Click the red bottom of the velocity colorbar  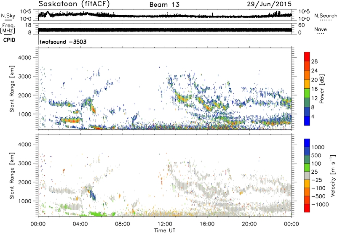click(307, 208)
